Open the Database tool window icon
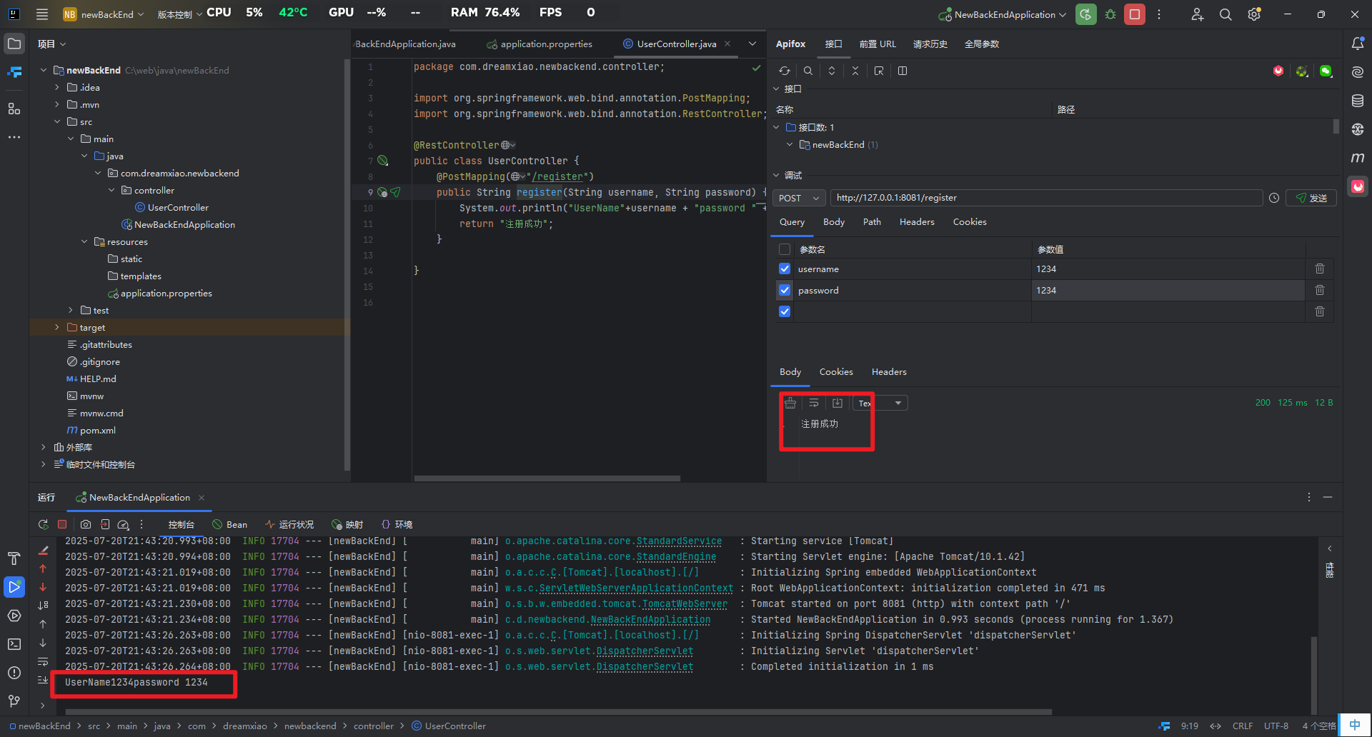The image size is (1372, 737). click(1358, 101)
